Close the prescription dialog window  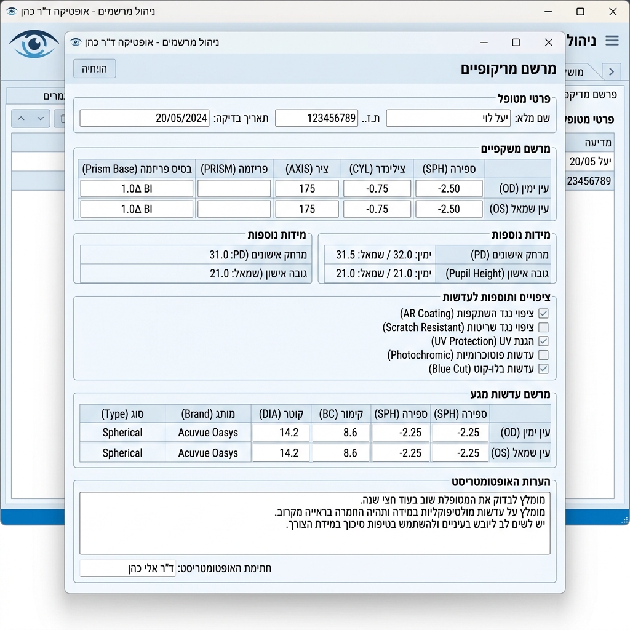pos(548,42)
